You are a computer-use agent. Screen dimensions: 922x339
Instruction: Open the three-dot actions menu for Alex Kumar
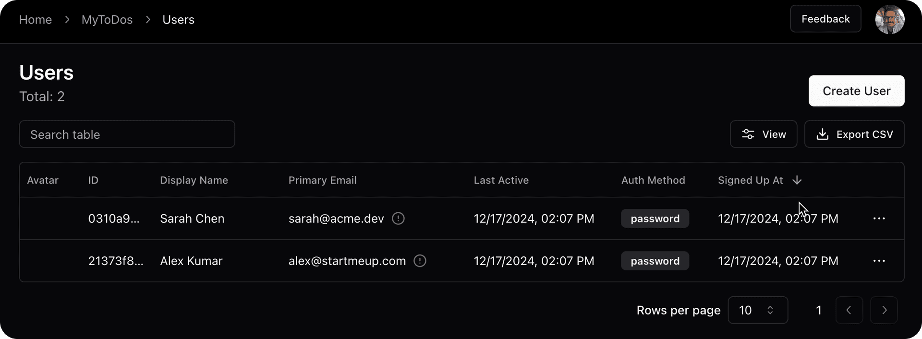click(x=879, y=261)
